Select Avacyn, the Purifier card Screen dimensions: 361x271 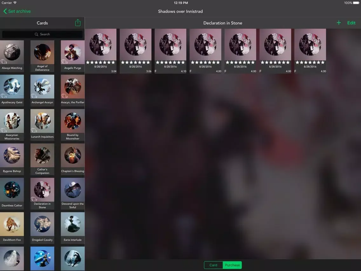click(x=73, y=90)
